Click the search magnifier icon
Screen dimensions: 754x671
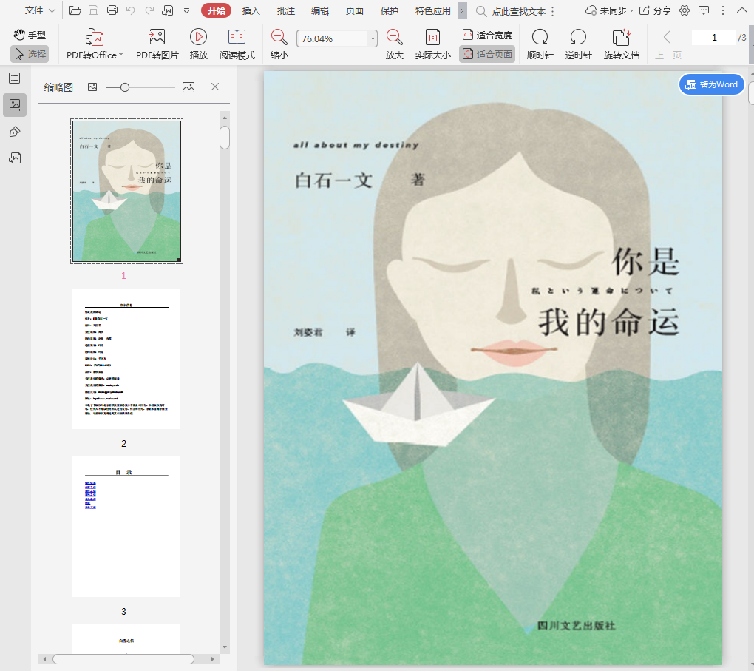[481, 11]
